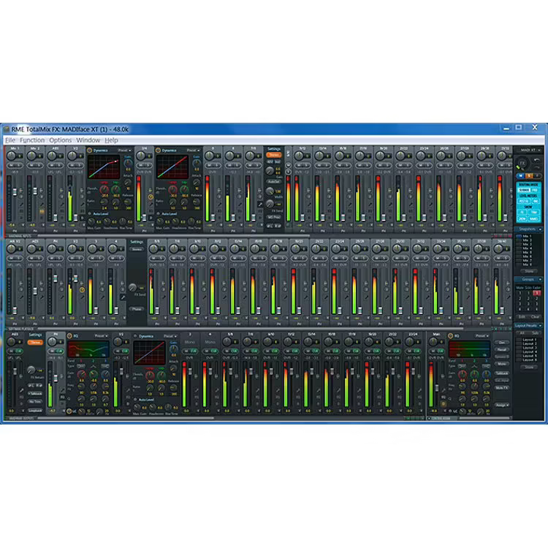
Task: Mute the Mic 1 input channel
Action: [9, 165]
